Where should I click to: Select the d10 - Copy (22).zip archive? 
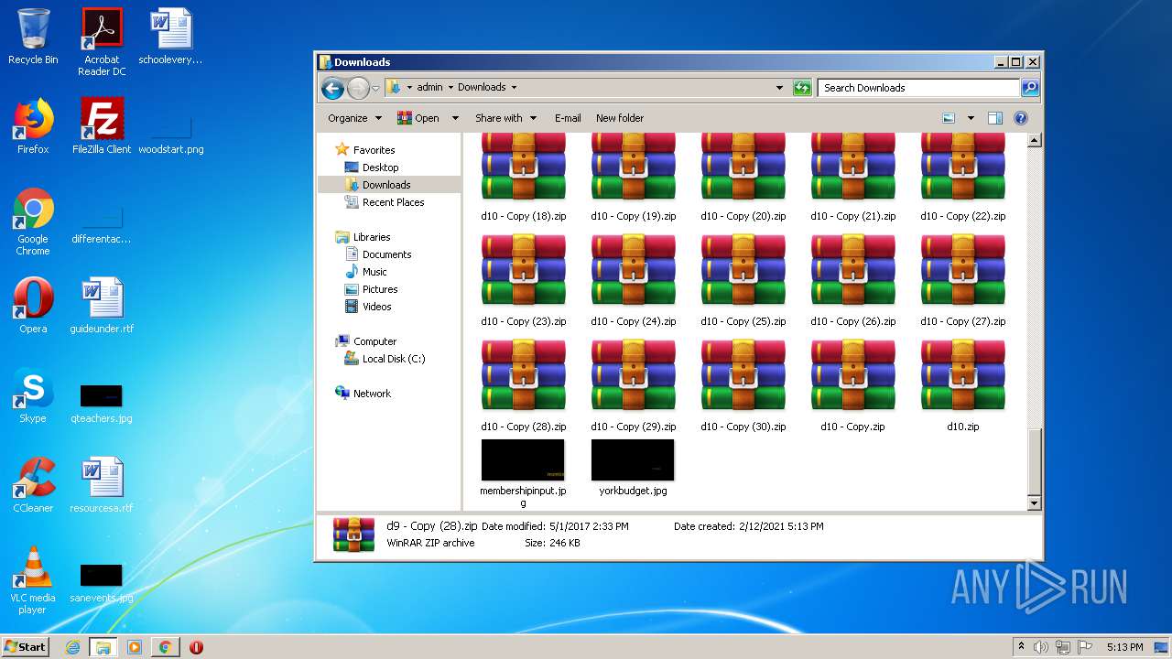[x=963, y=178]
